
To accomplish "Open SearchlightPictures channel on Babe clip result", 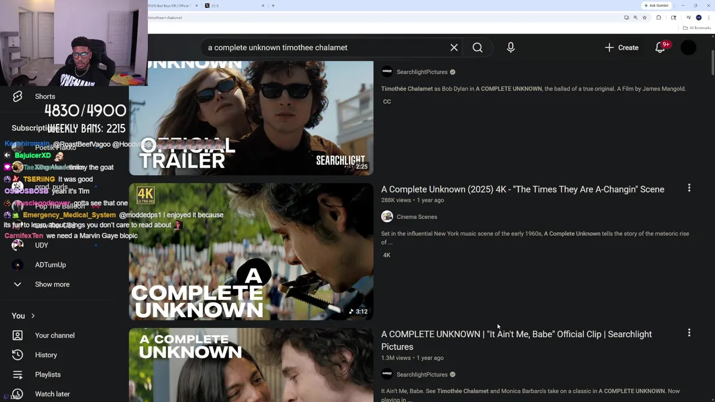I will point(422,375).
